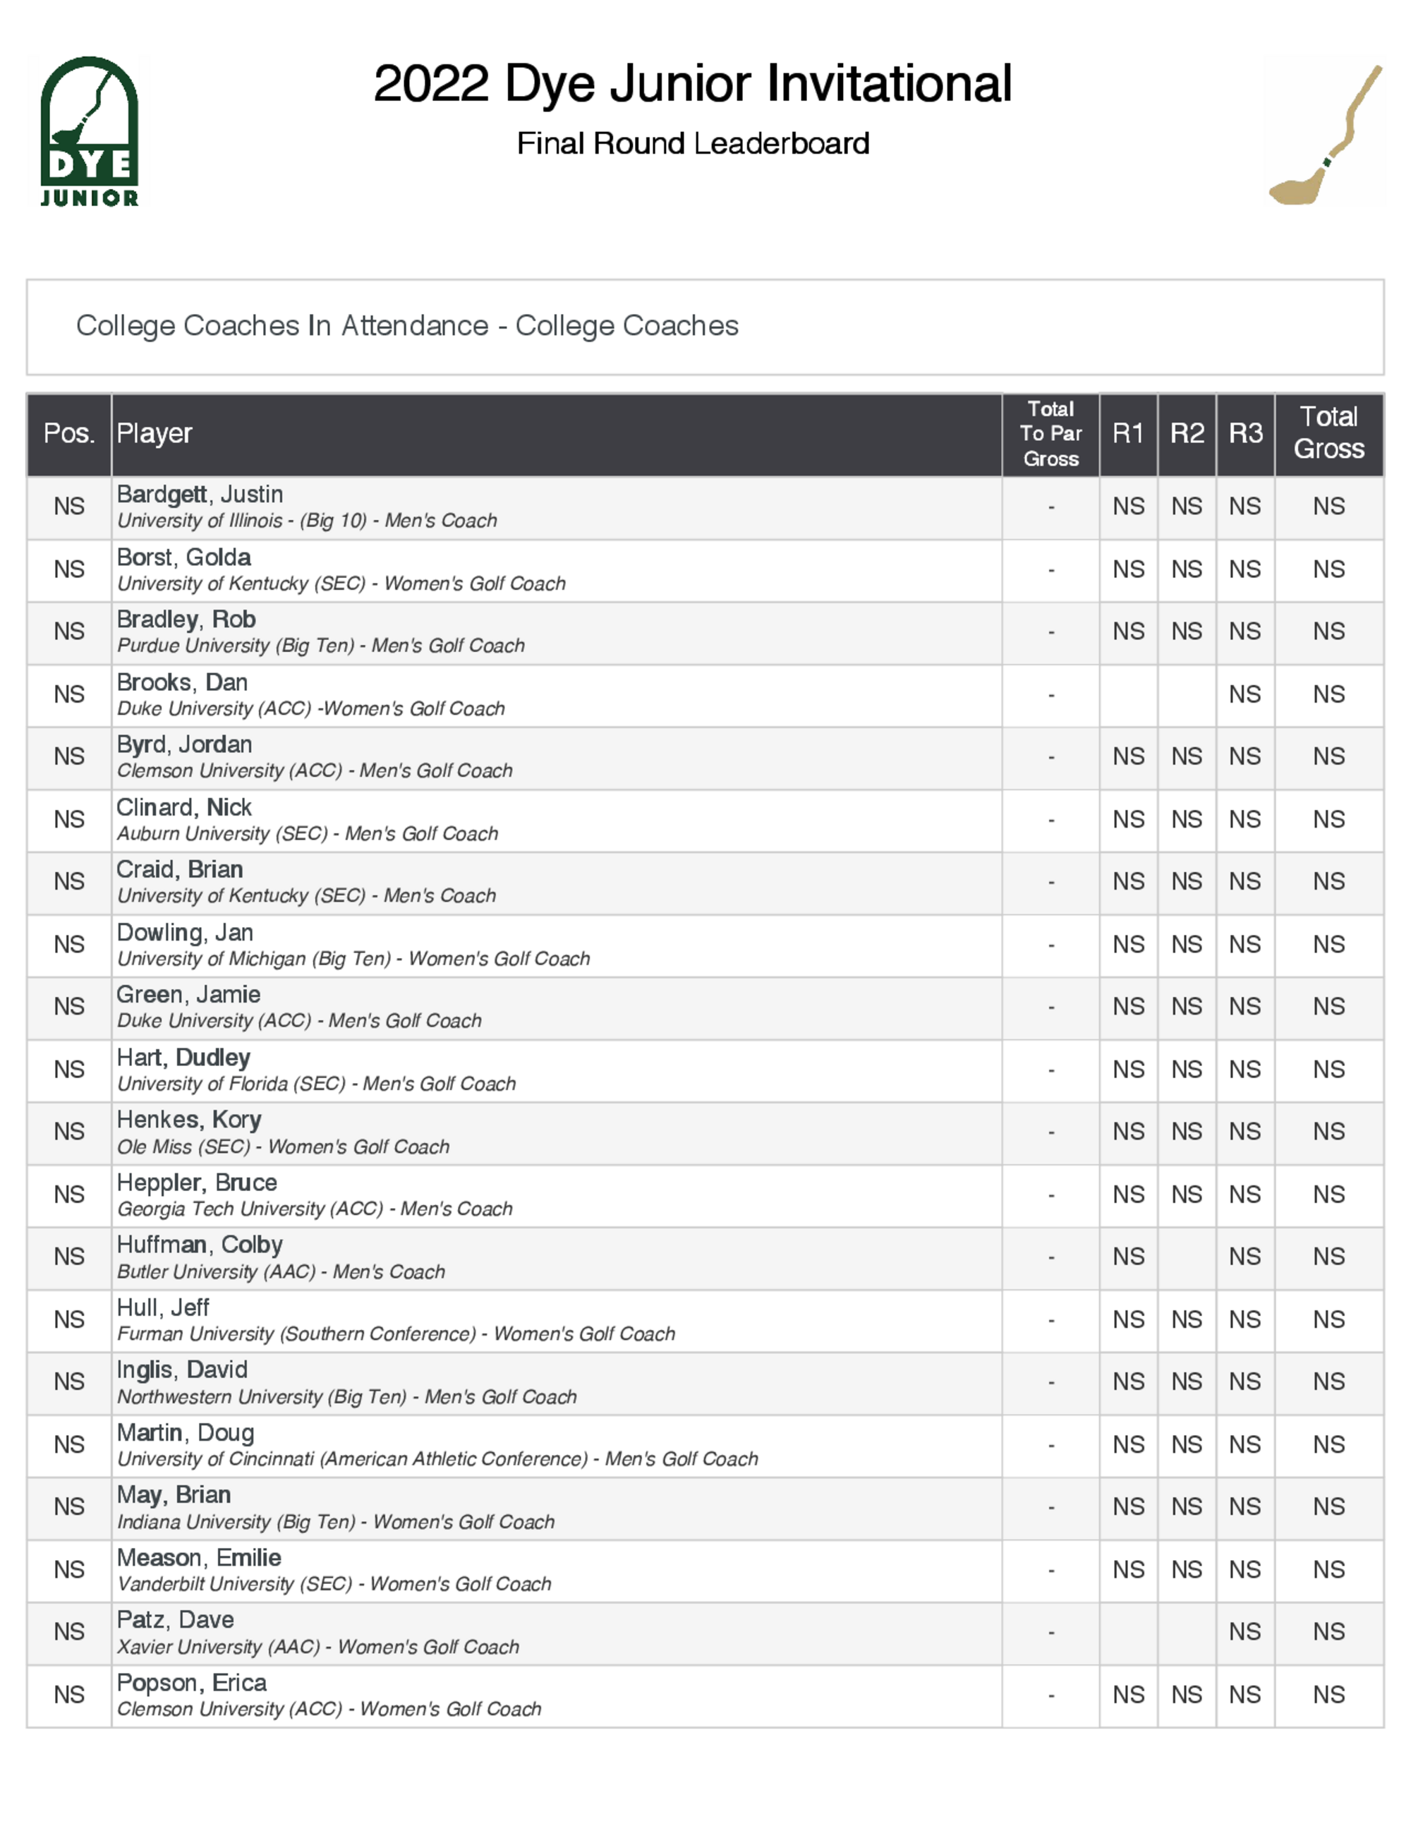Click the Total To Par Gross header
1411x1826 pixels.
click(1050, 433)
